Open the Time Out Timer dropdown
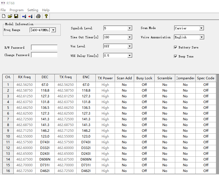The height and width of the screenshot is (175, 219). click(129, 37)
